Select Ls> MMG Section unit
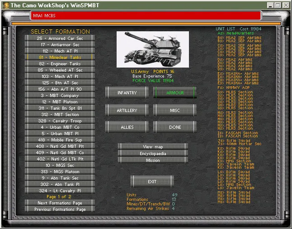 234,185
